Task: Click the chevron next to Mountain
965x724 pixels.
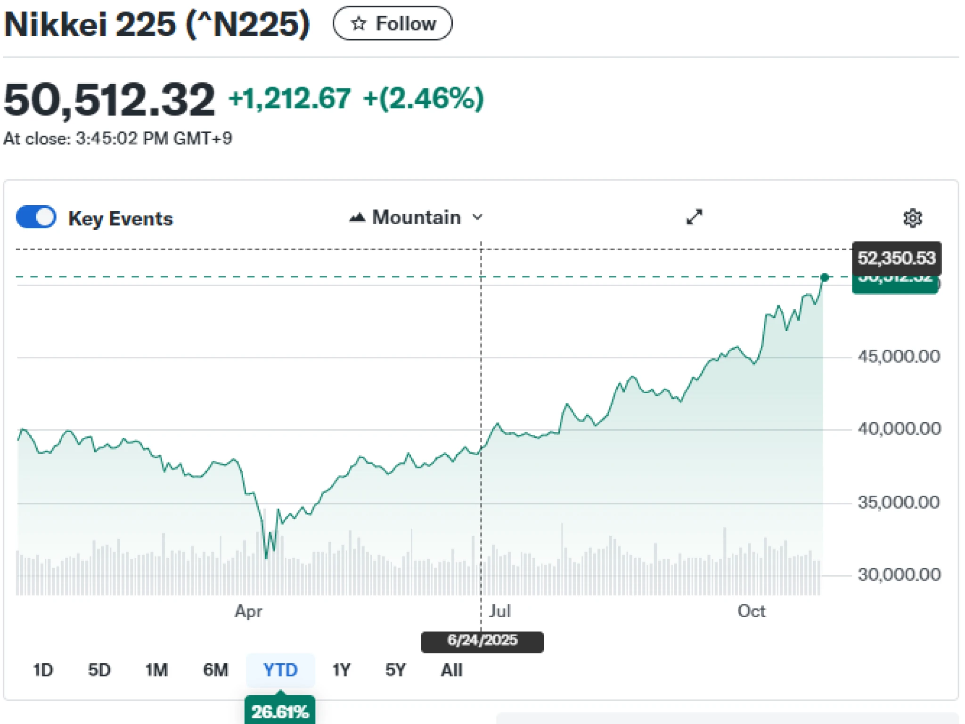Action: 478,217
